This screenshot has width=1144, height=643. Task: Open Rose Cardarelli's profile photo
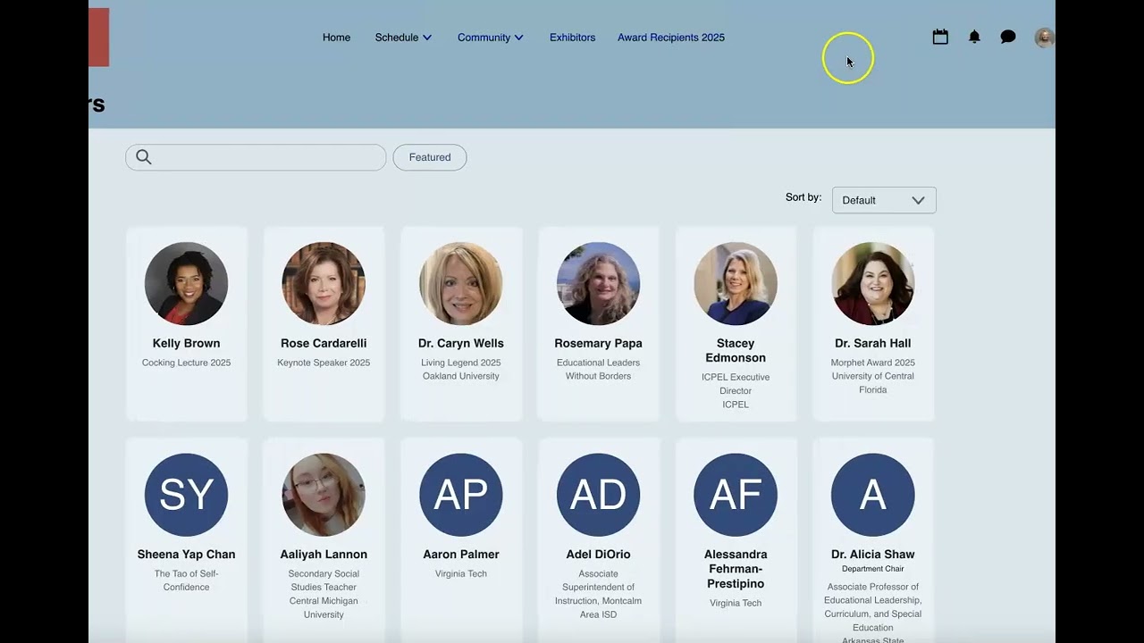pos(324,283)
